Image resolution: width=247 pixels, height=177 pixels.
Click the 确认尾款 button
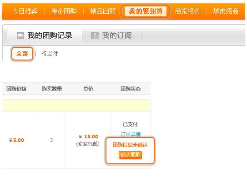point(131,155)
